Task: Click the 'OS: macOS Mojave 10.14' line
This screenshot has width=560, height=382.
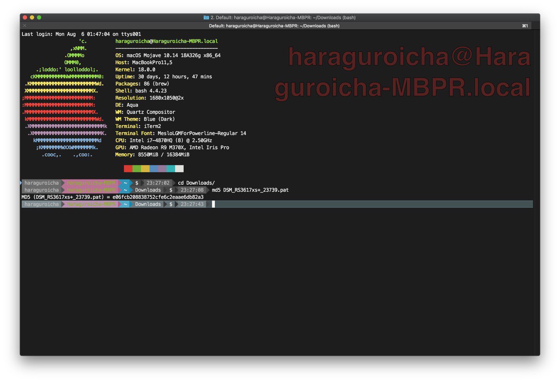Action: pos(168,55)
